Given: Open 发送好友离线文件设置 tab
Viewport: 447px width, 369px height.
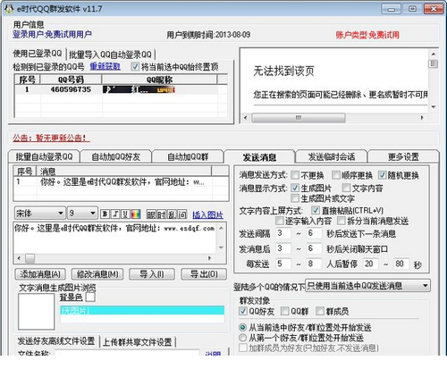Looking at the screenshot, I should pos(56,341).
